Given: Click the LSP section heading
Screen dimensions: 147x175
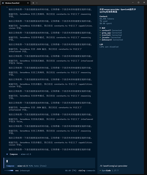Looking at the screenshot, I should 101,44.
